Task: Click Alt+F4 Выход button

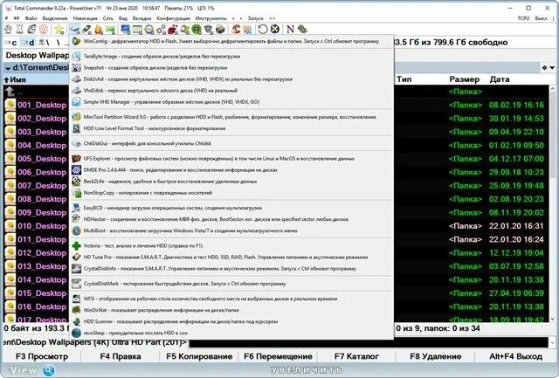Action: 515,356
